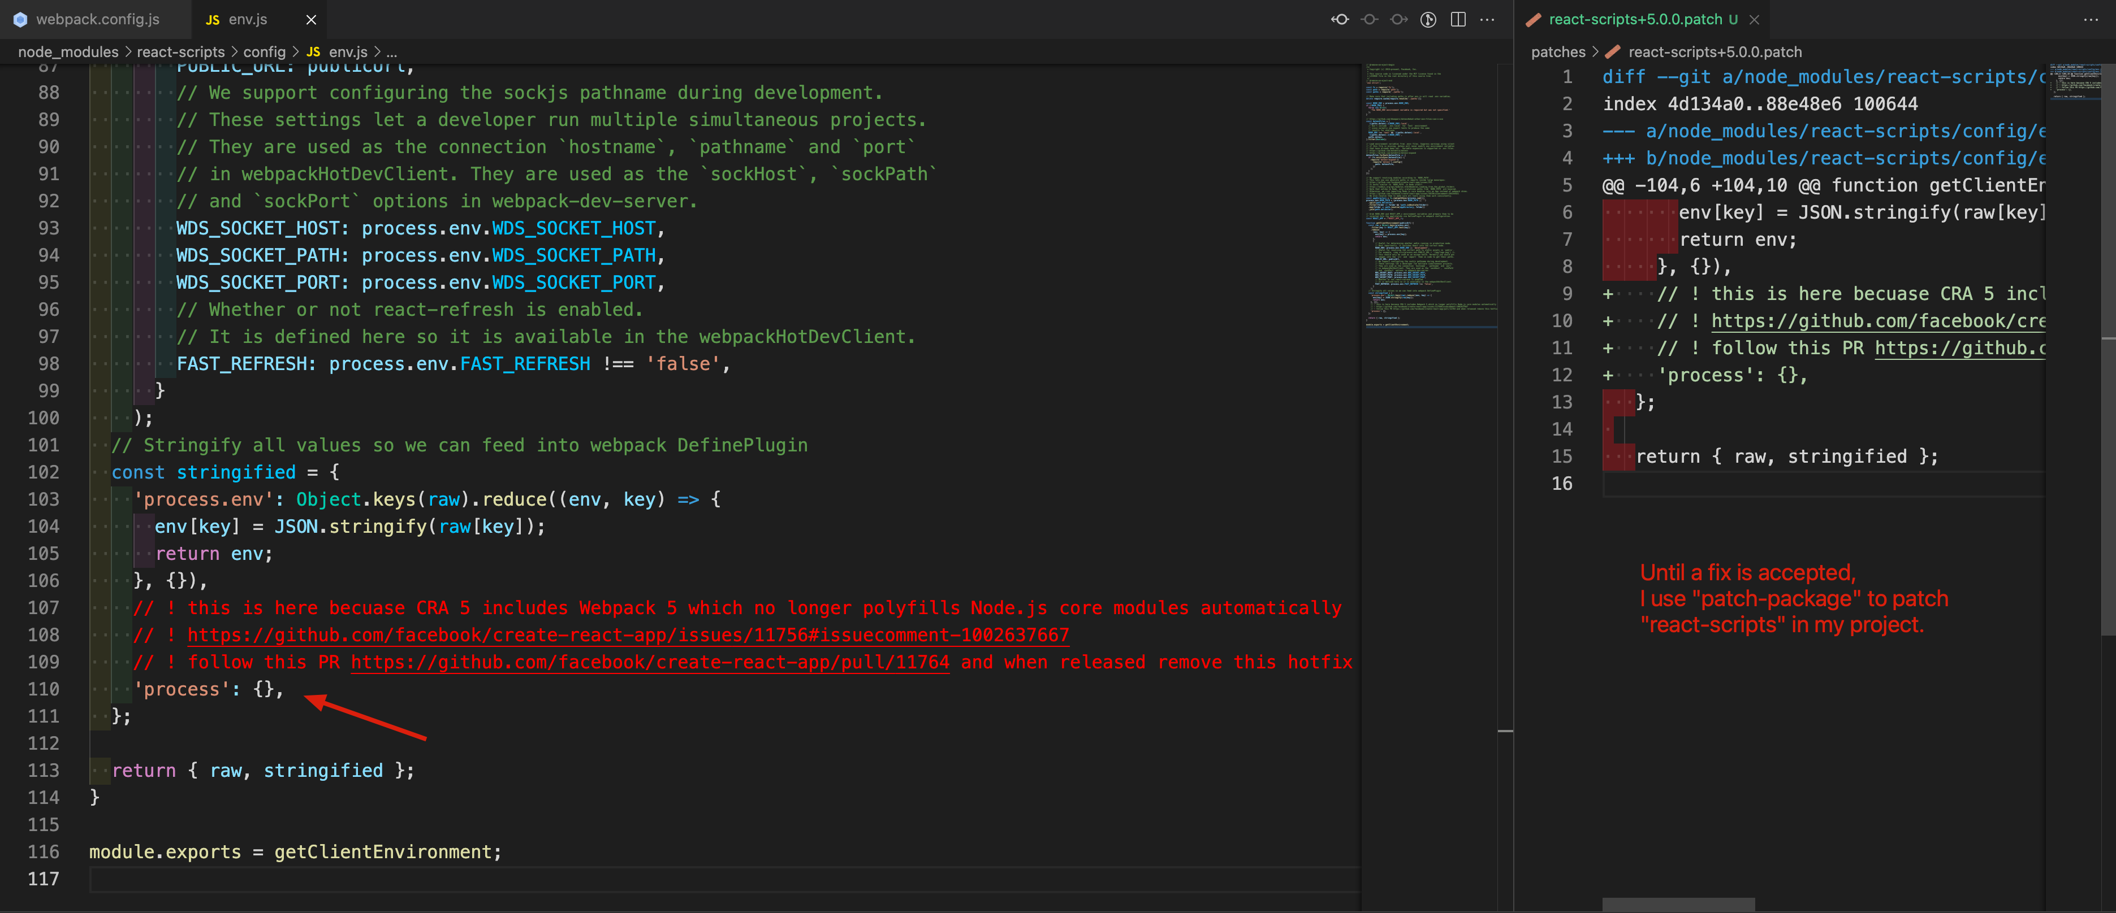Open More Actions menu of left editor

click(x=1488, y=20)
